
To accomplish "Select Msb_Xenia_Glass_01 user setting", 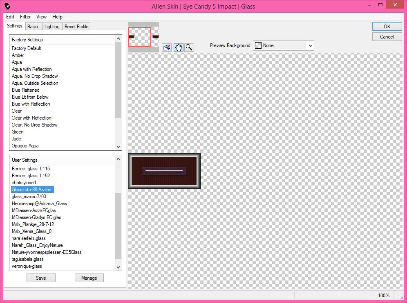I will coord(33,231).
